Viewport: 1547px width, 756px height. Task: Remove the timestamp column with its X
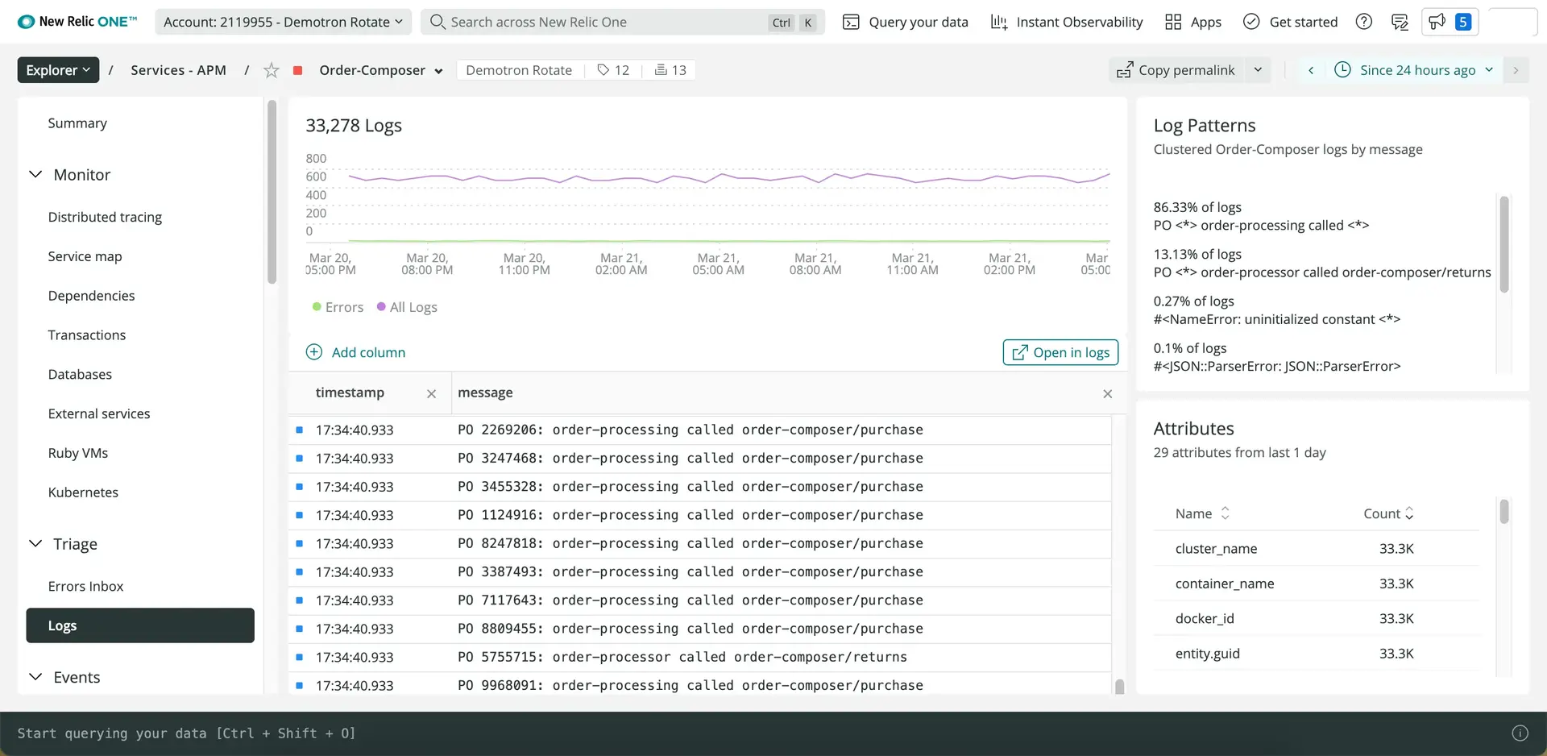431,393
